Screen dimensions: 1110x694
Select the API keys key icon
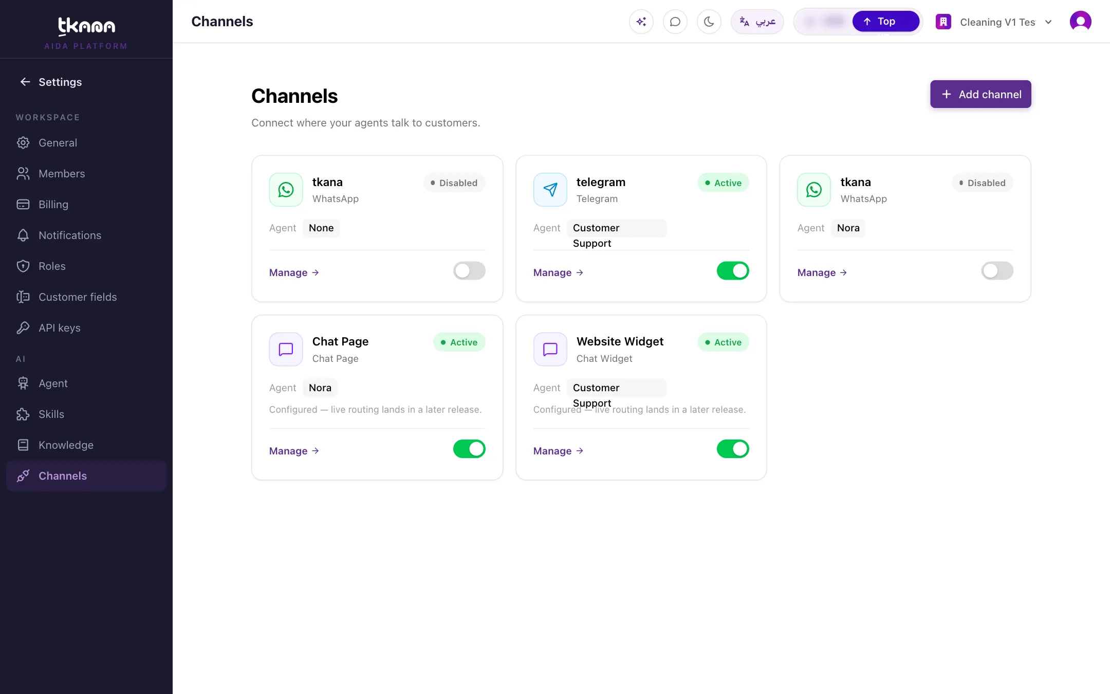(x=23, y=328)
